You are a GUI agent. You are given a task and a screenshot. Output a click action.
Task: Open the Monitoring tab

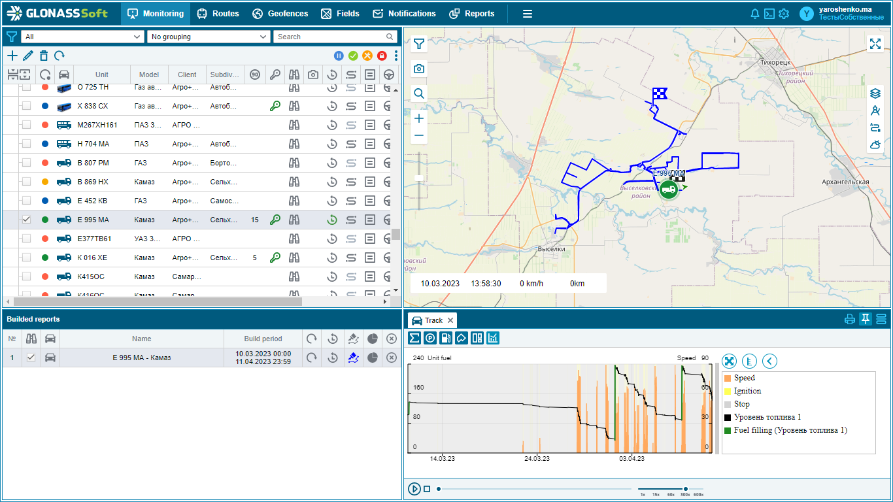click(155, 14)
